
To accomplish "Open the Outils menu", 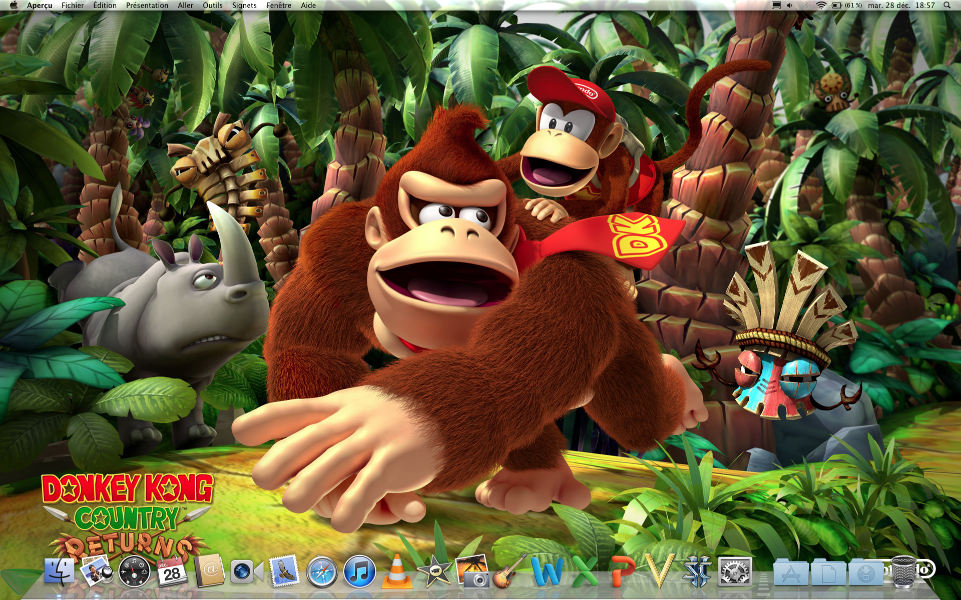I will pyautogui.click(x=213, y=5).
